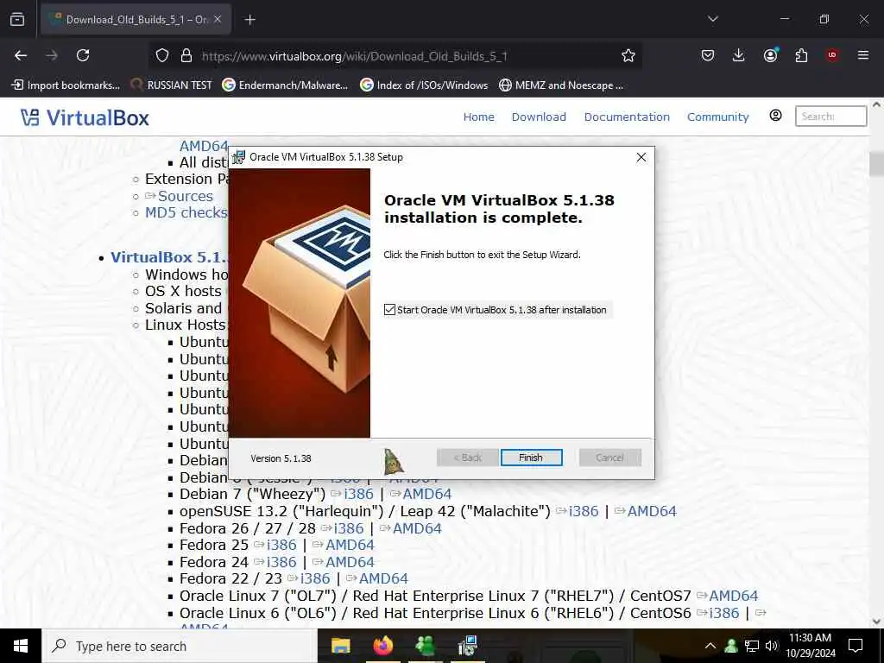This screenshot has width=884, height=663.
Task: Open the Firefox downloads panel
Action: [x=739, y=55]
